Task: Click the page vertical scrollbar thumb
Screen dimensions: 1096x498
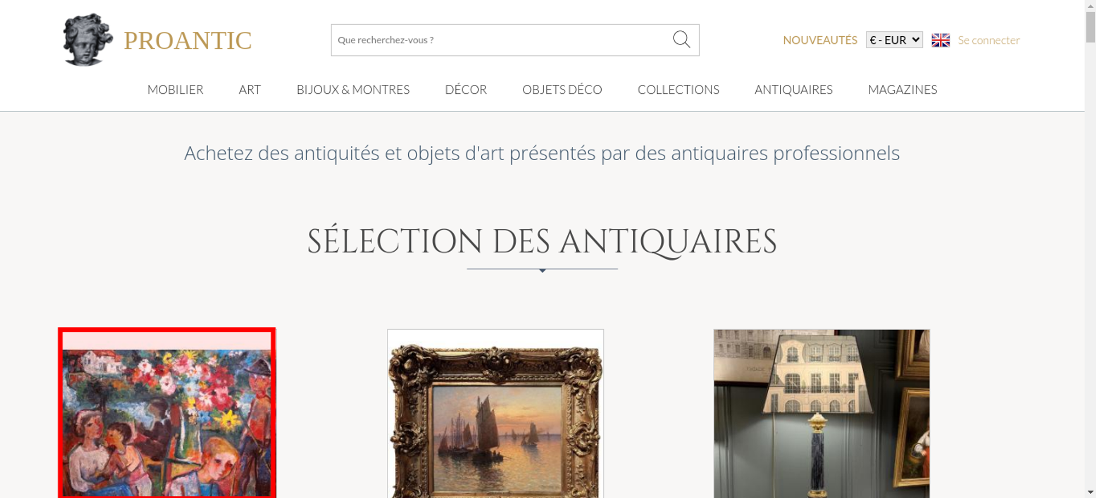Action: (1091, 26)
